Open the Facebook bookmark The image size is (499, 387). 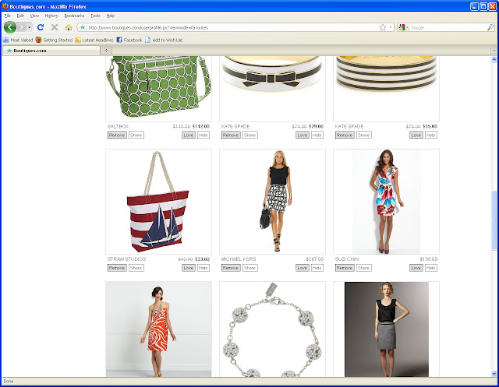[x=129, y=40]
